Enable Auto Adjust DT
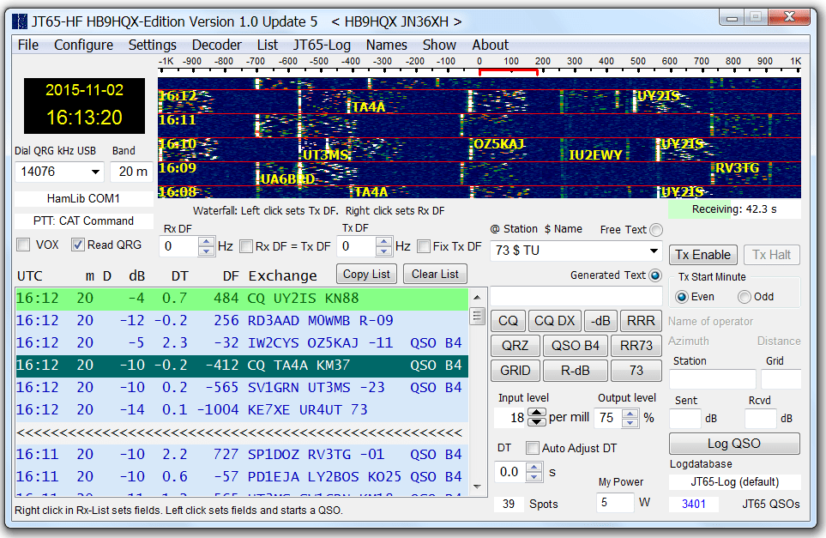This screenshot has height=538, width=826. click(531, 447)
